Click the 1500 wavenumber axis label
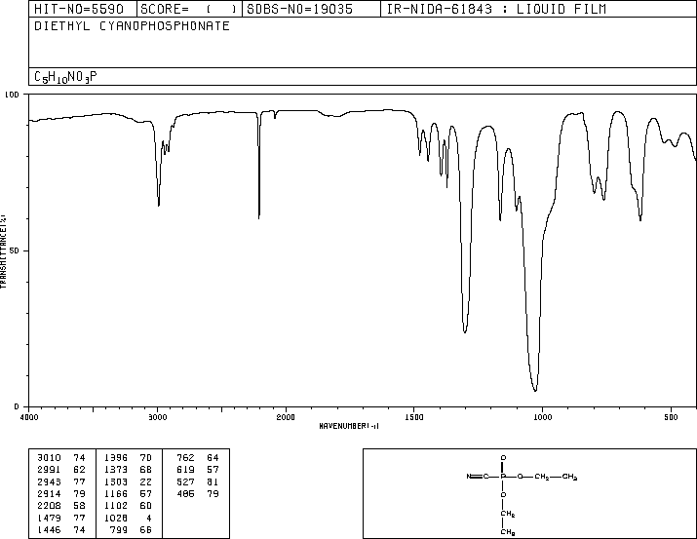Screen dimensions: 697x539 pos(414,417)
